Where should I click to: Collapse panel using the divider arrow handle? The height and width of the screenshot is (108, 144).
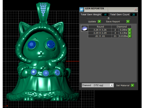[x=109, y=18]
